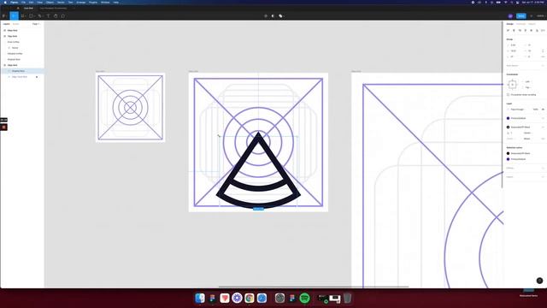
Task: Remove the fill using minus icon
Action: tap(543, 118)
